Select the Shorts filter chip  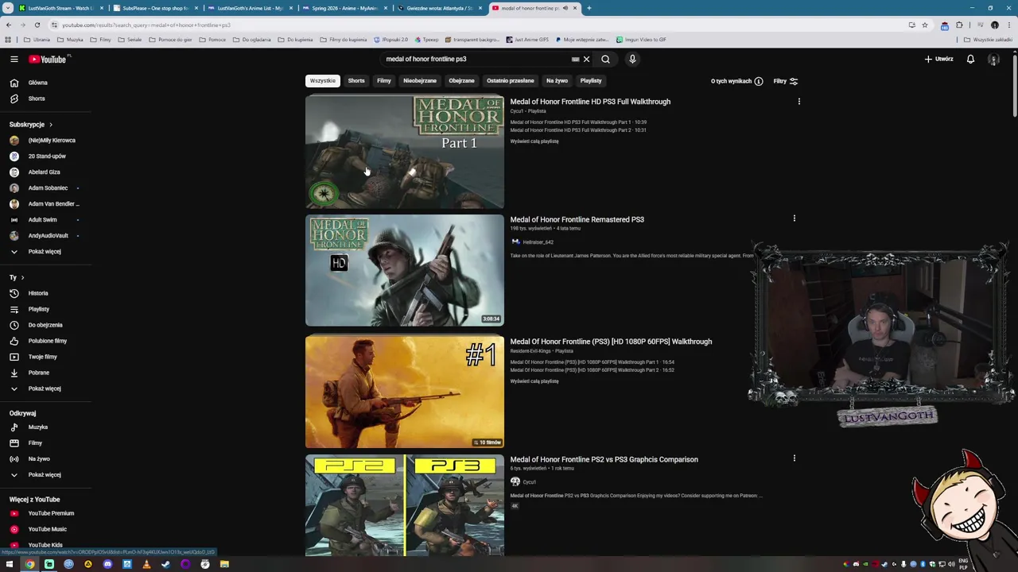(x=356, y=81)
